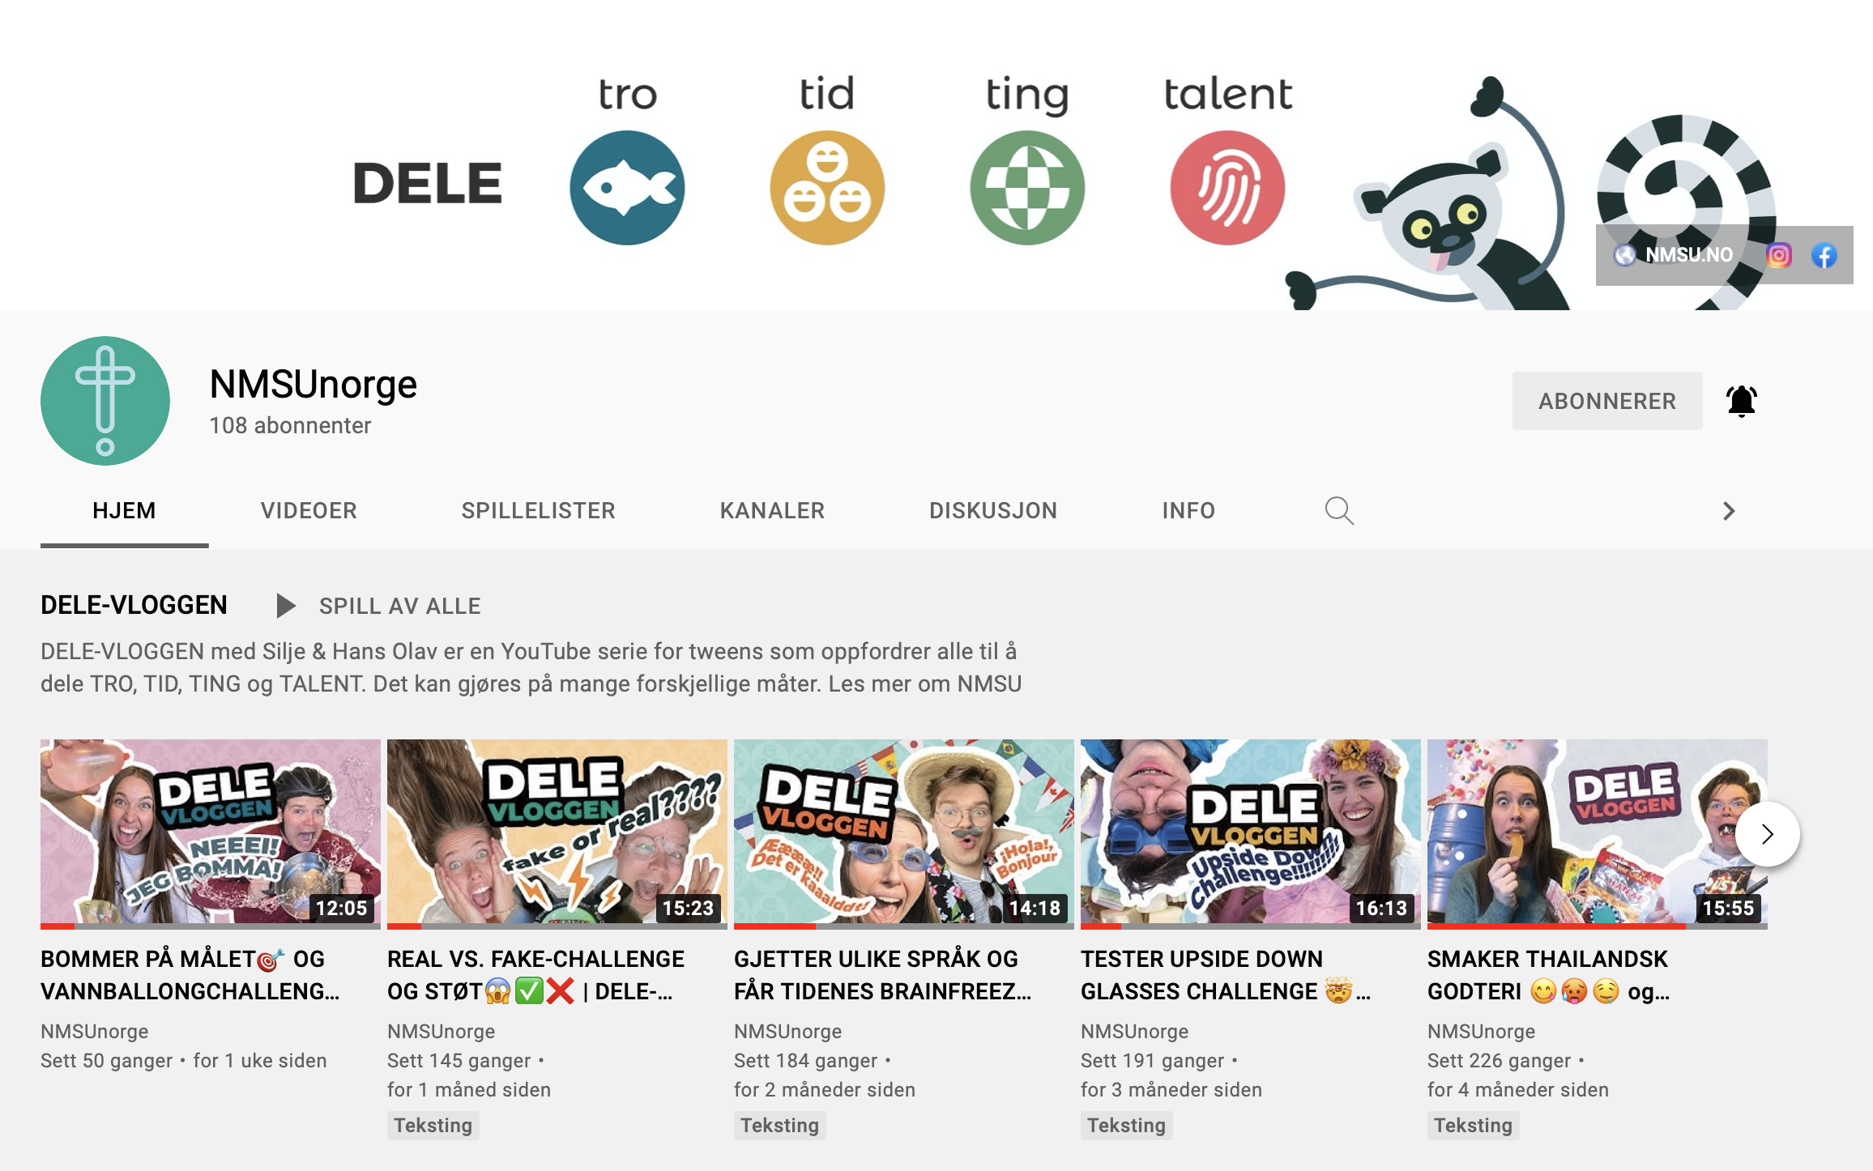The width and height of the screenshot is (1873, 1171).
Task: Switch to the Videoer tab
Action: tap(309, 511)
